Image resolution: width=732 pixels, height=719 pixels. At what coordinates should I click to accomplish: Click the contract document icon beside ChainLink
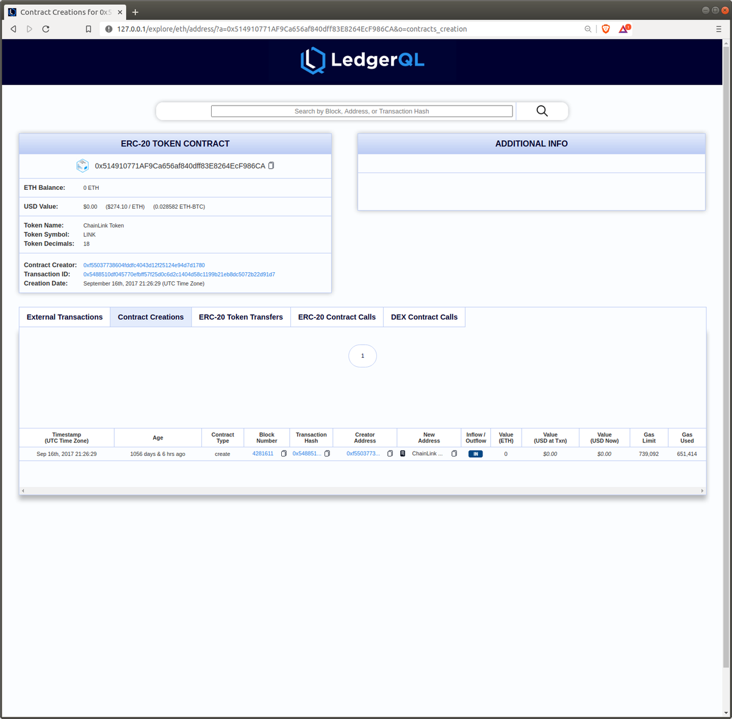pyautogui.click(x=403, y=453)
